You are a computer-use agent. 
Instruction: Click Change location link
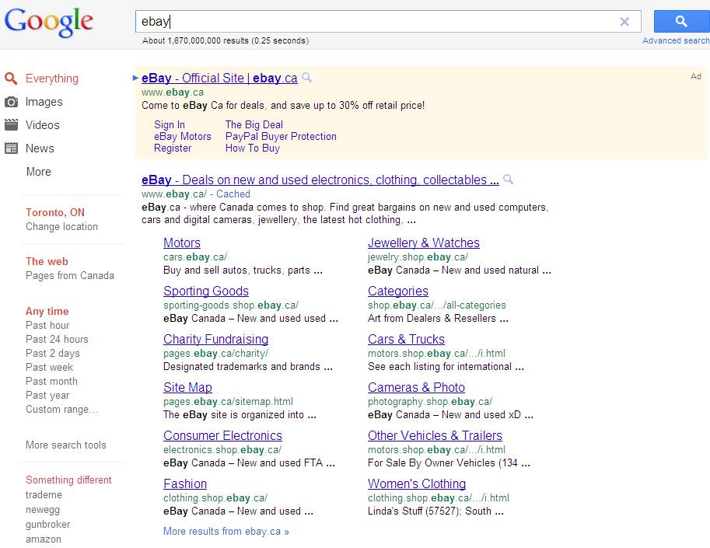[61, 226]
